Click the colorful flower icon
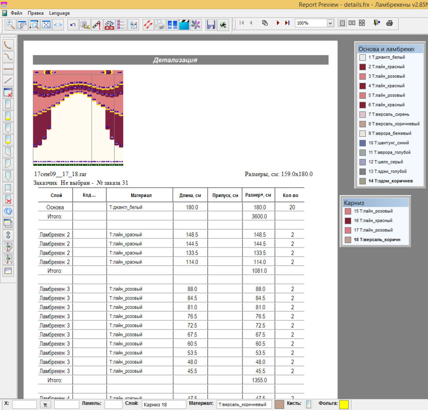The height and width of the screenshot is (410, 428). (x=196, y=25)
